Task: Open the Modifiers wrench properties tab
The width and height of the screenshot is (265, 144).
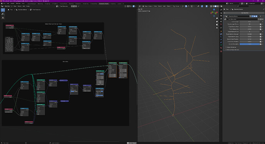Action: pos(221,34)
